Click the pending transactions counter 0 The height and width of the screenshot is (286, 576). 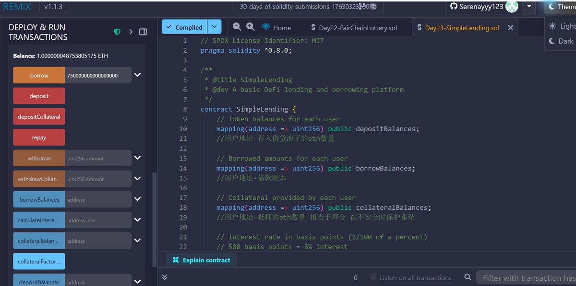click(356, 277)
